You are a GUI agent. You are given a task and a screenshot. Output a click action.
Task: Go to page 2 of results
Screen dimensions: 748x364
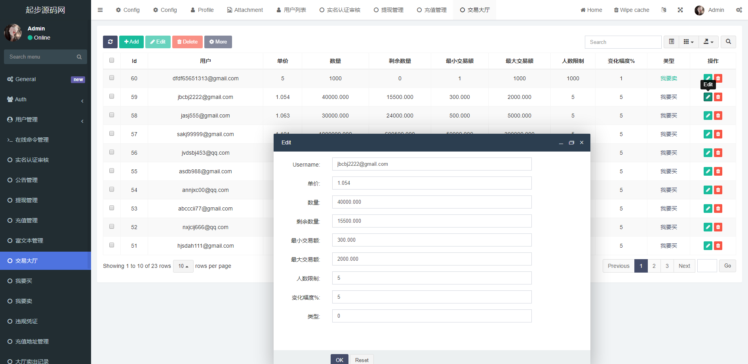[654, 266]
